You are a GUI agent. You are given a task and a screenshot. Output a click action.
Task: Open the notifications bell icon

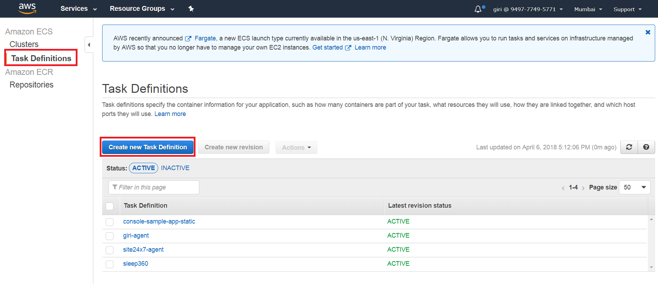coord(478,9)
